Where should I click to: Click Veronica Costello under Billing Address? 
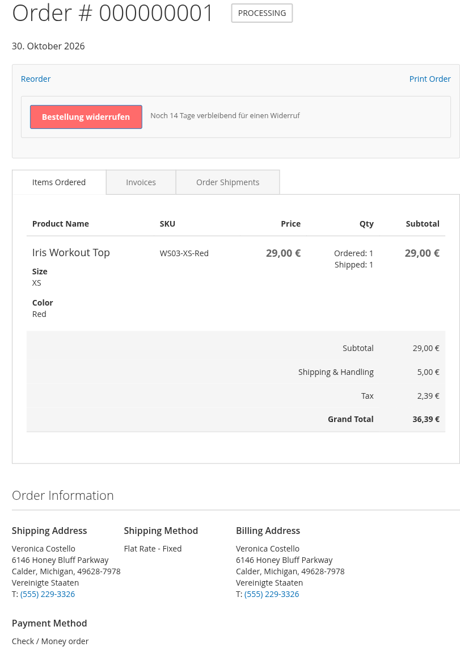point(268,549)
